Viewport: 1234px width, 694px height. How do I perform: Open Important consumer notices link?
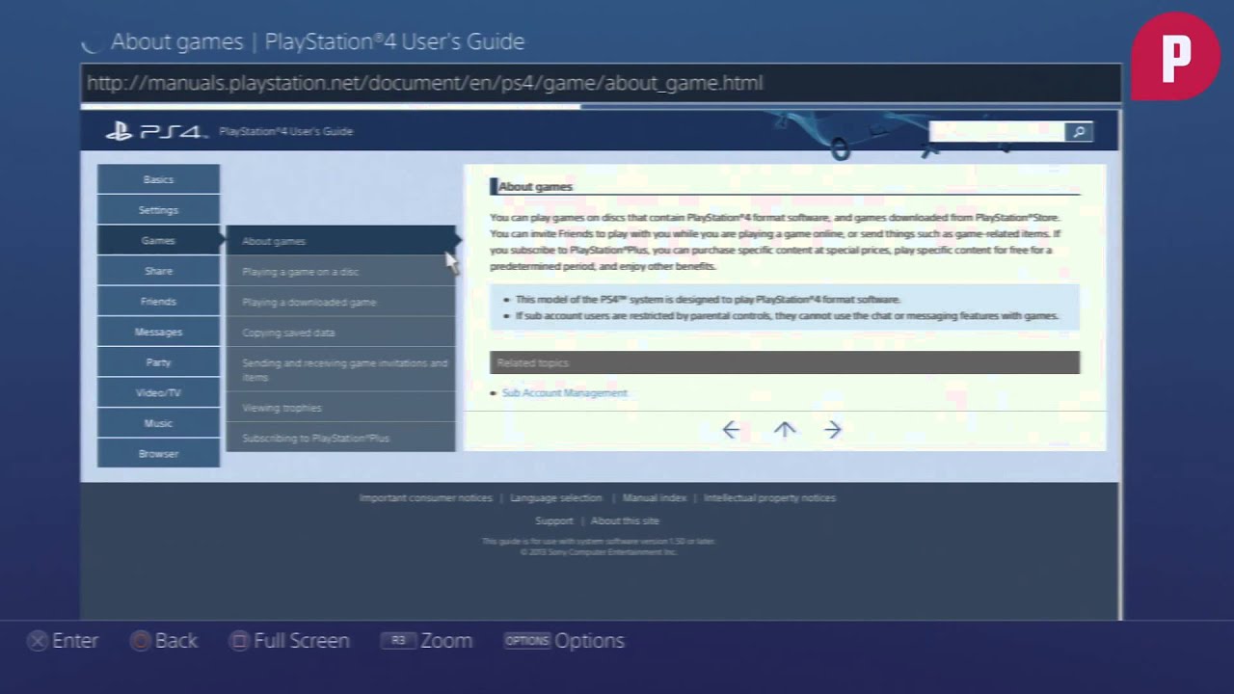point(425,498)
